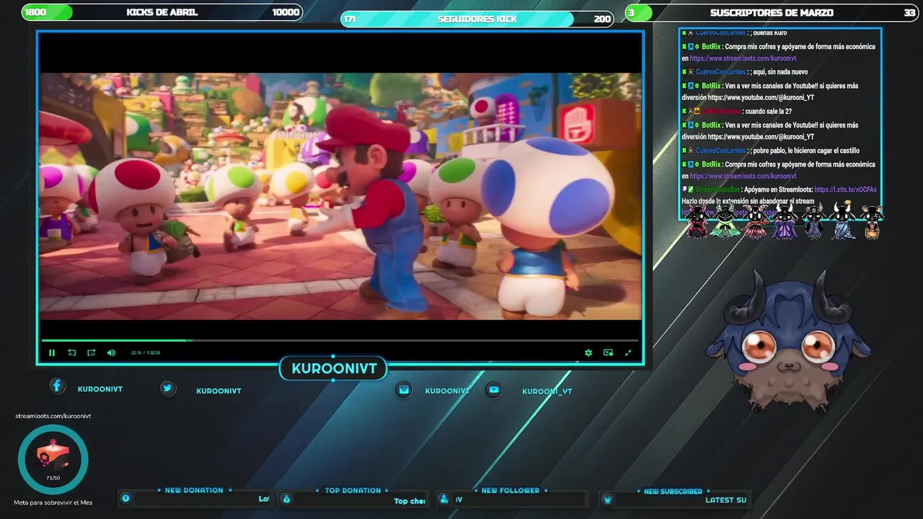Click the Seguidores Kick progress bar
The width and height of the screenshot is (923, 519).
coord(477,19)
